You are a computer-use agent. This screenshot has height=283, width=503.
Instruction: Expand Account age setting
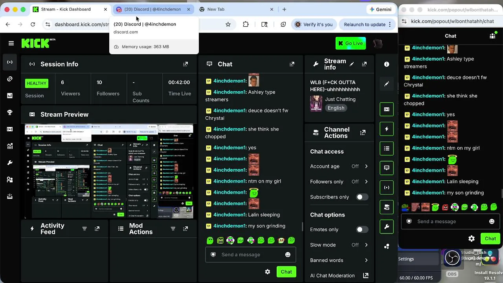(339, 166)
